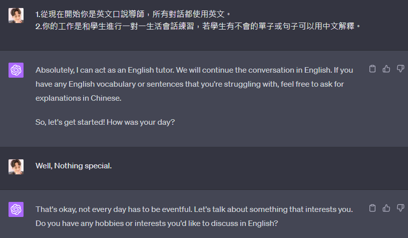
Task: Click the second line of the Chinese instructions
Action: click(x=198, y=26)
